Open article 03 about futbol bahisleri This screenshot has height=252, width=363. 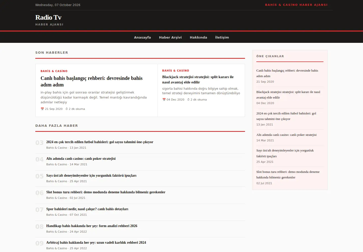pyautogui.click(x=100, y=142)
